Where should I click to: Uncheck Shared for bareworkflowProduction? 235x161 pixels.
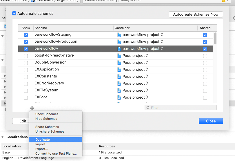point(205,42)
